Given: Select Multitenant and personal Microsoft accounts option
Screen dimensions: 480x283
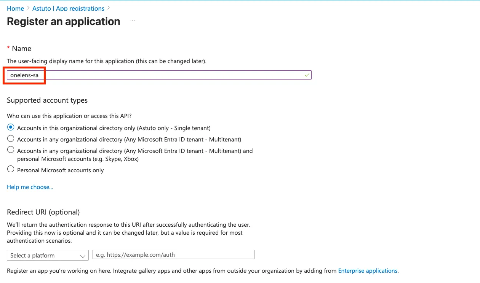Looking at the screenshot, I should [x=11, y=150].
